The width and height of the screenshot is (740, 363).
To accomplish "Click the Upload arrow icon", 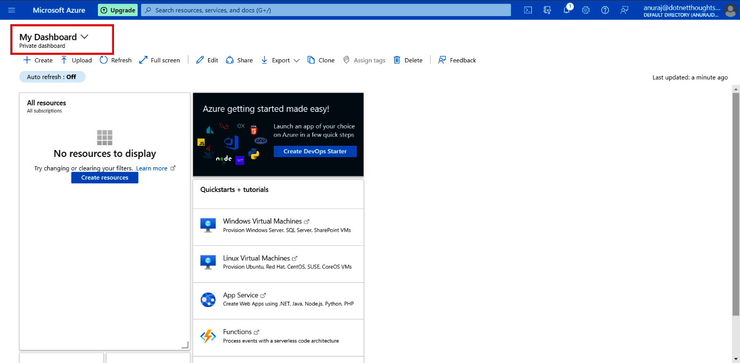I will click(64, 60).
